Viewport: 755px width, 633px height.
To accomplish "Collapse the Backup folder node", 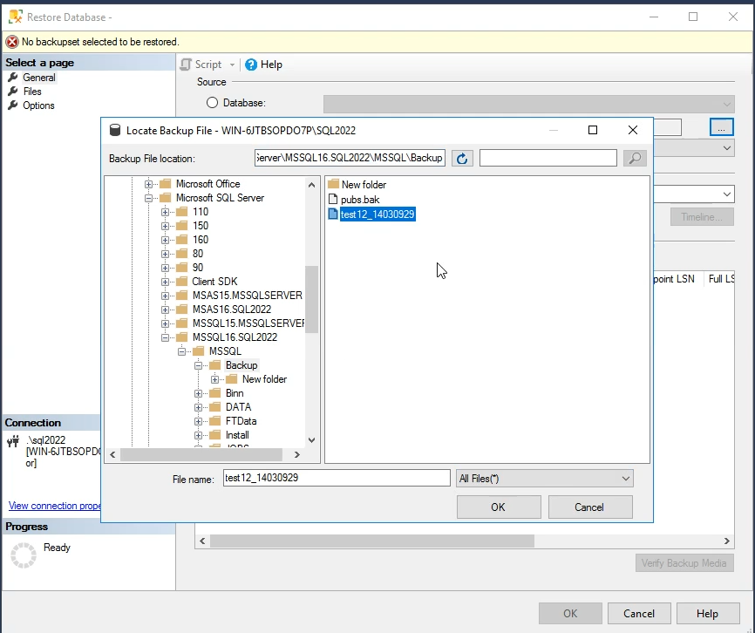I will point(198,365).
